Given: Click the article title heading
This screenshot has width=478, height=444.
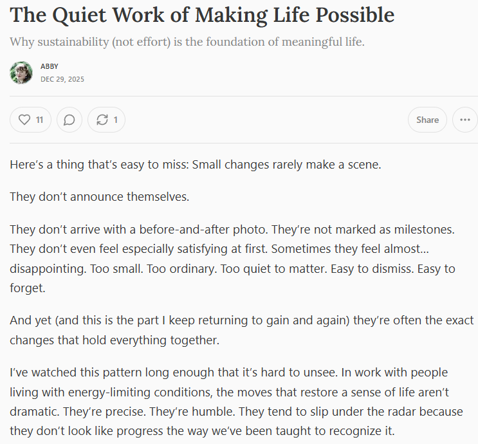Looking at the screenshot, I should point(202,15).
